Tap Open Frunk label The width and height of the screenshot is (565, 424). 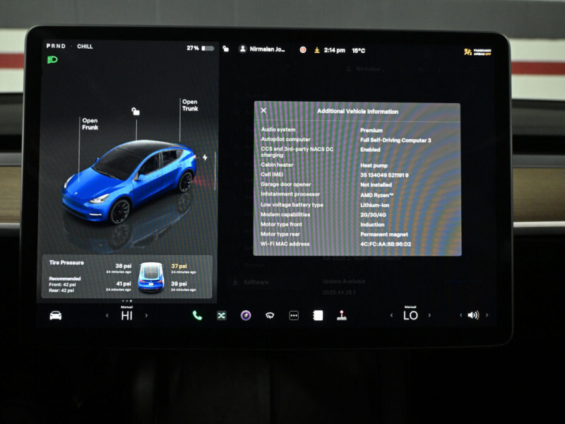point(90,124)
